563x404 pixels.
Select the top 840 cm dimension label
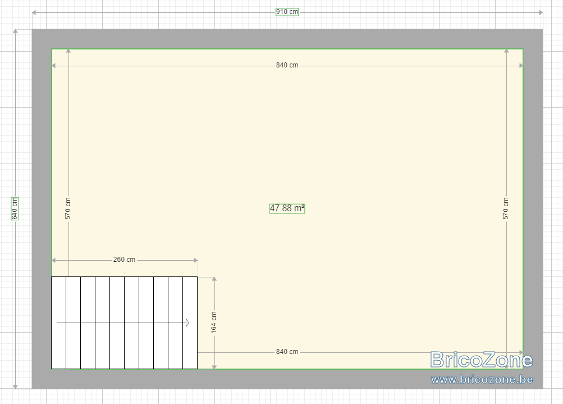tap(287, 65)
